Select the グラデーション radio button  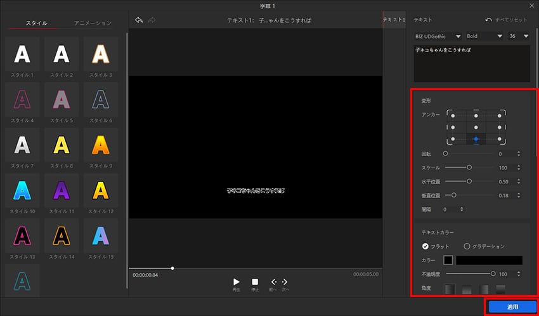point(467,246)
